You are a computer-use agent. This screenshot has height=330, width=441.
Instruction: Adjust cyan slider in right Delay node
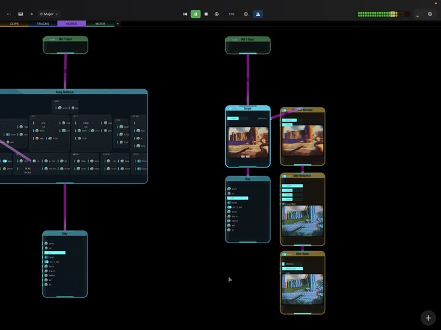(238, 198)
